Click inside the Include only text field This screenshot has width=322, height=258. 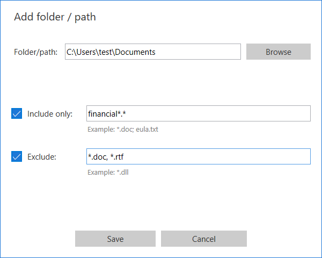(199, 113)
